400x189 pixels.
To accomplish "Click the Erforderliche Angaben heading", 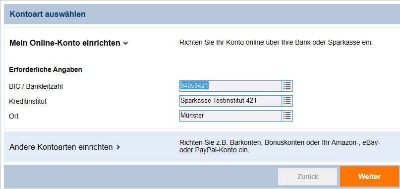I will (x=46, y=69).
